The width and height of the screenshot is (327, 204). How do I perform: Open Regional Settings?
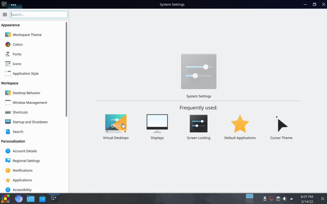(x=34, y=161)
